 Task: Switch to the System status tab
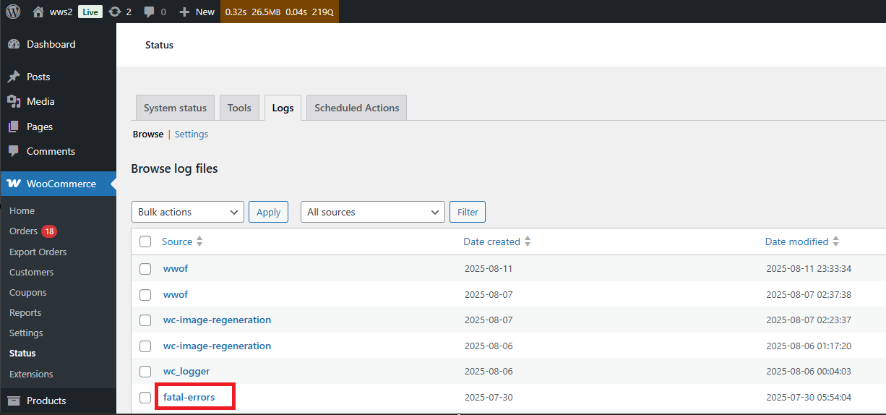click(x=175, y=108)
